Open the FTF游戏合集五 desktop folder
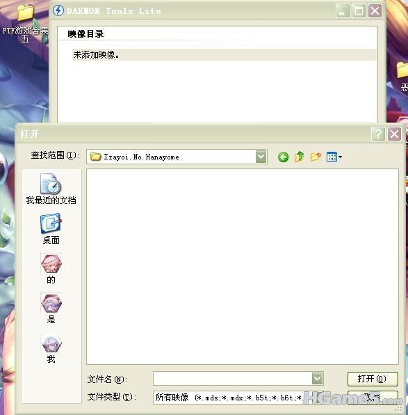This screenshot has width=408, height=415. [x=25, y=24]
